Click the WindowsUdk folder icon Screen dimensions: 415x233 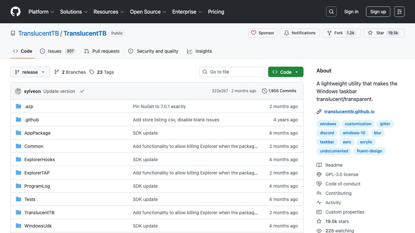(x=18, y=226)
